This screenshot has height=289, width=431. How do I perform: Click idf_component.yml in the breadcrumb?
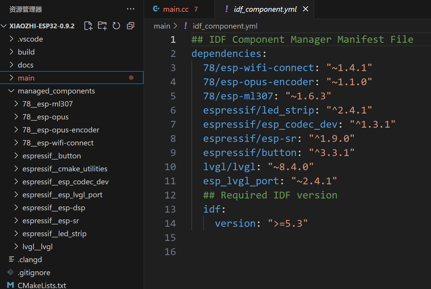225,26
